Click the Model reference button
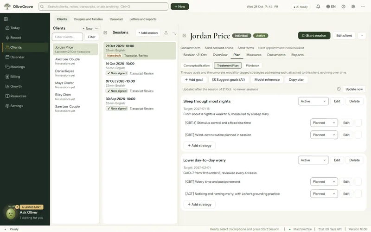The width and height of the screenshot is (371, 232). (267, 79)
